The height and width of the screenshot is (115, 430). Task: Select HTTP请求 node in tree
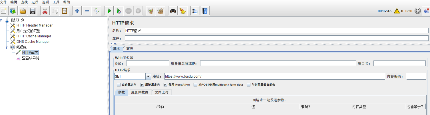click(x=30, y=53)
